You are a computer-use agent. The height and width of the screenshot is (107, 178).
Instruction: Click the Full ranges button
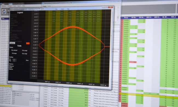point(14,53)
